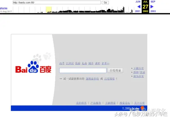Click the tallest bar in capture timeline
The width and height of the screenshot is (170, 118).
[124, 10]
